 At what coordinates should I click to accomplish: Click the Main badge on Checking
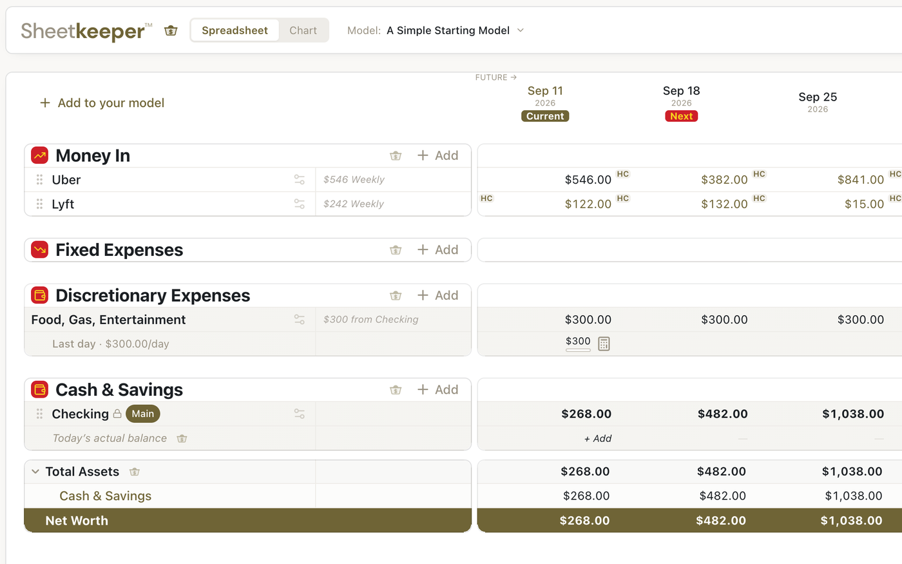pyautogui.click(x=143, y=414)
